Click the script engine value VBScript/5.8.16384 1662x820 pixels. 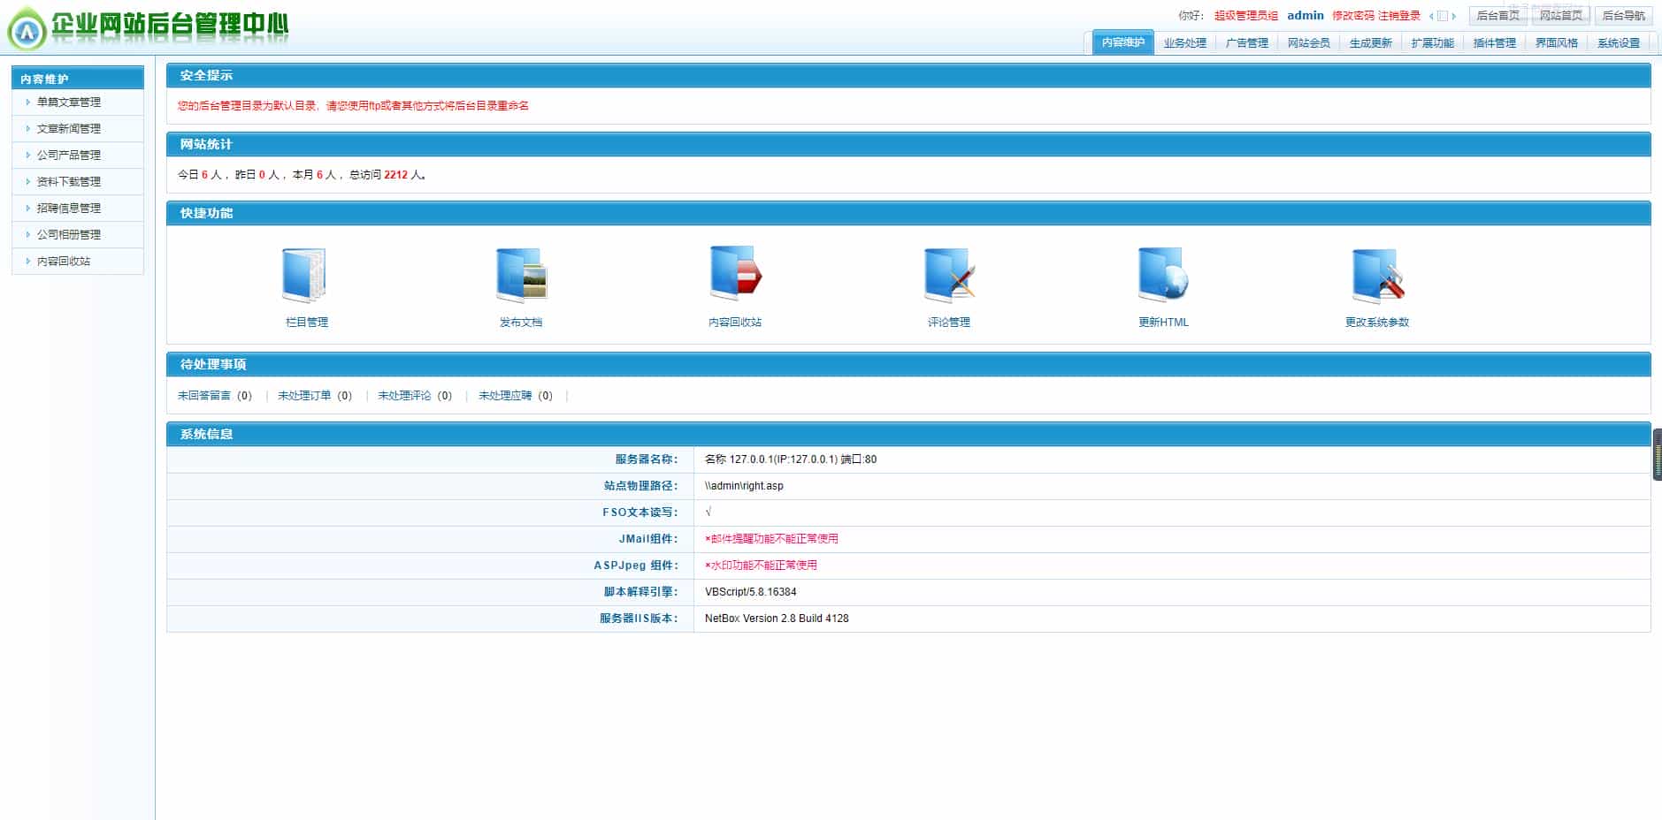[751, 592]
